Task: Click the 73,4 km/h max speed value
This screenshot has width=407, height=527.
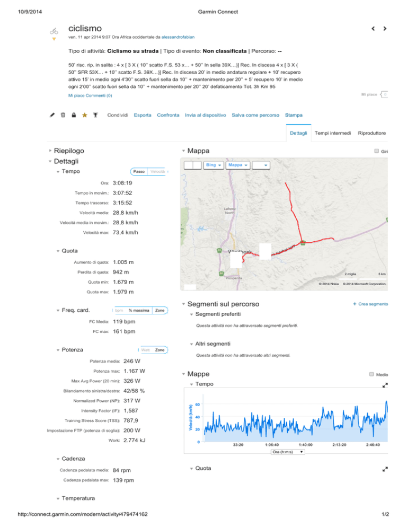Action: (x=126, y=232)
